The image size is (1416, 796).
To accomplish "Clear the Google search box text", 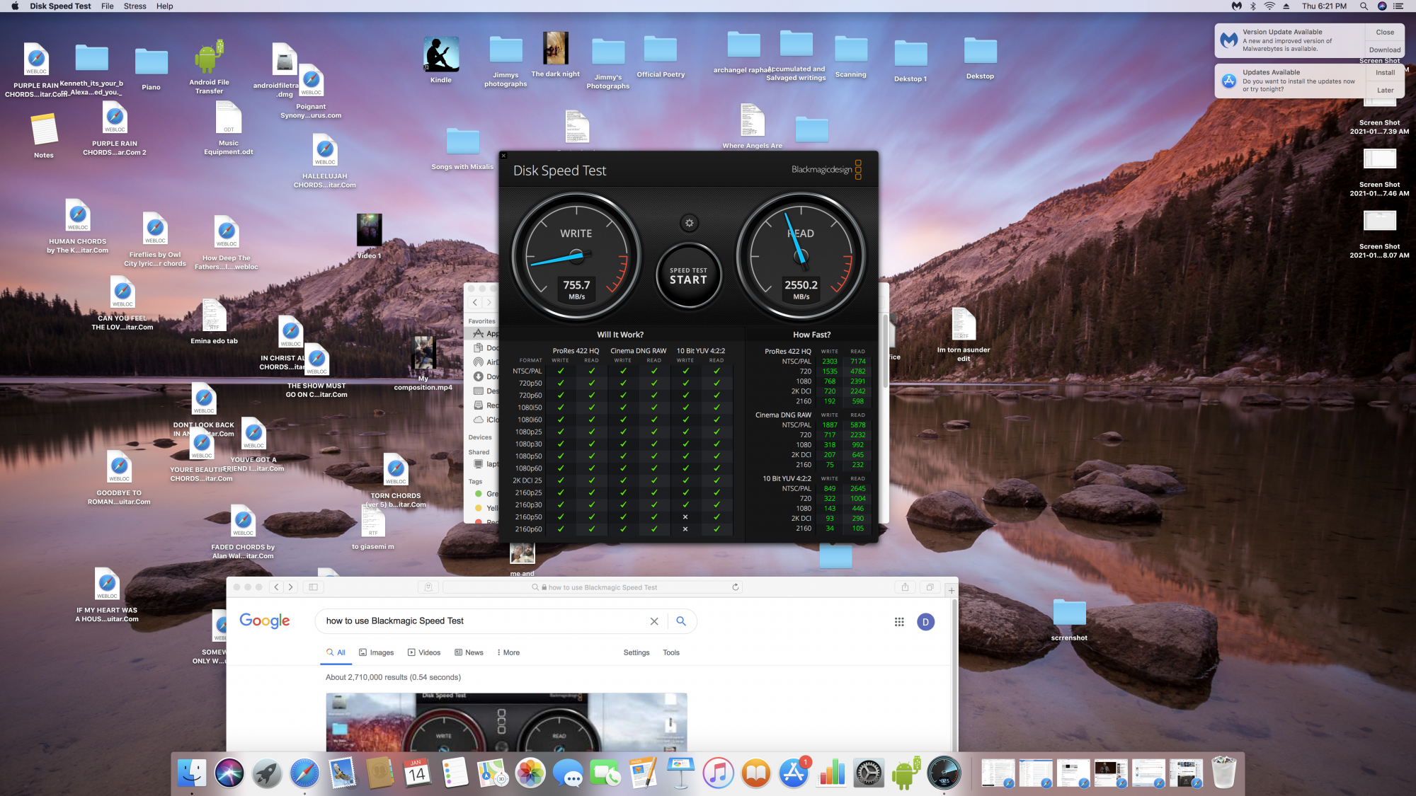I will click(x=654, y=621).
